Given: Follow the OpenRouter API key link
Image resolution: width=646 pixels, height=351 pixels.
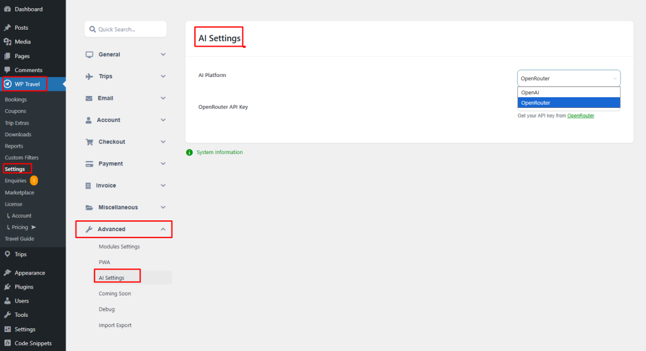Looking at the screenshot, I should [x=580, y=116].
